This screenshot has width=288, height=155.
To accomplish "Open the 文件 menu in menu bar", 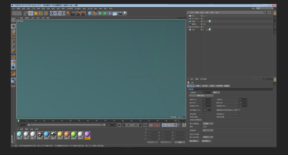I will point(13,8).
